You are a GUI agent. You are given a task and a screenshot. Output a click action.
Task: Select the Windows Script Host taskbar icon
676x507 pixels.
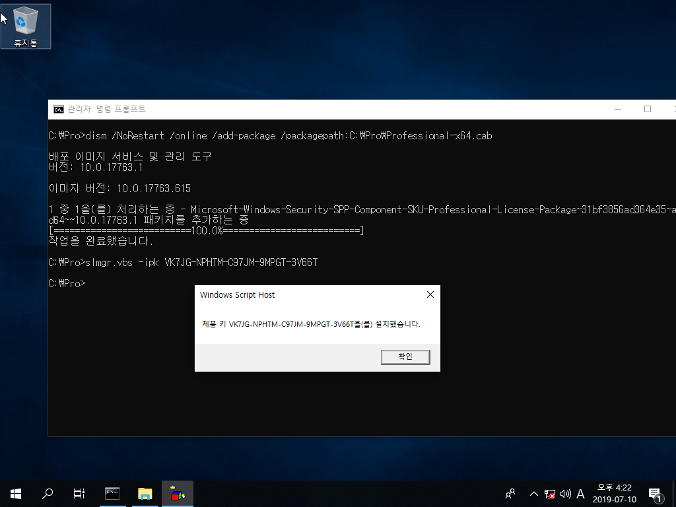click(x=177, y=494)
